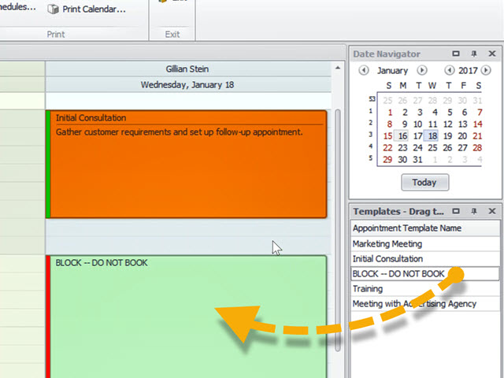Select Meeting with Advertising Agency template
The width and height of the screenshot is (504, 378).
point(425,304)
